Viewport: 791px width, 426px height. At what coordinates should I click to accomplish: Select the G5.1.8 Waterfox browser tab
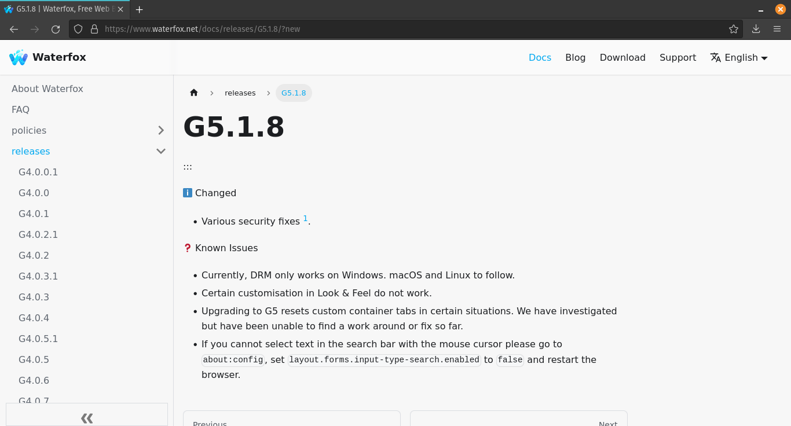pyautogui.click(x=65, y=9)
